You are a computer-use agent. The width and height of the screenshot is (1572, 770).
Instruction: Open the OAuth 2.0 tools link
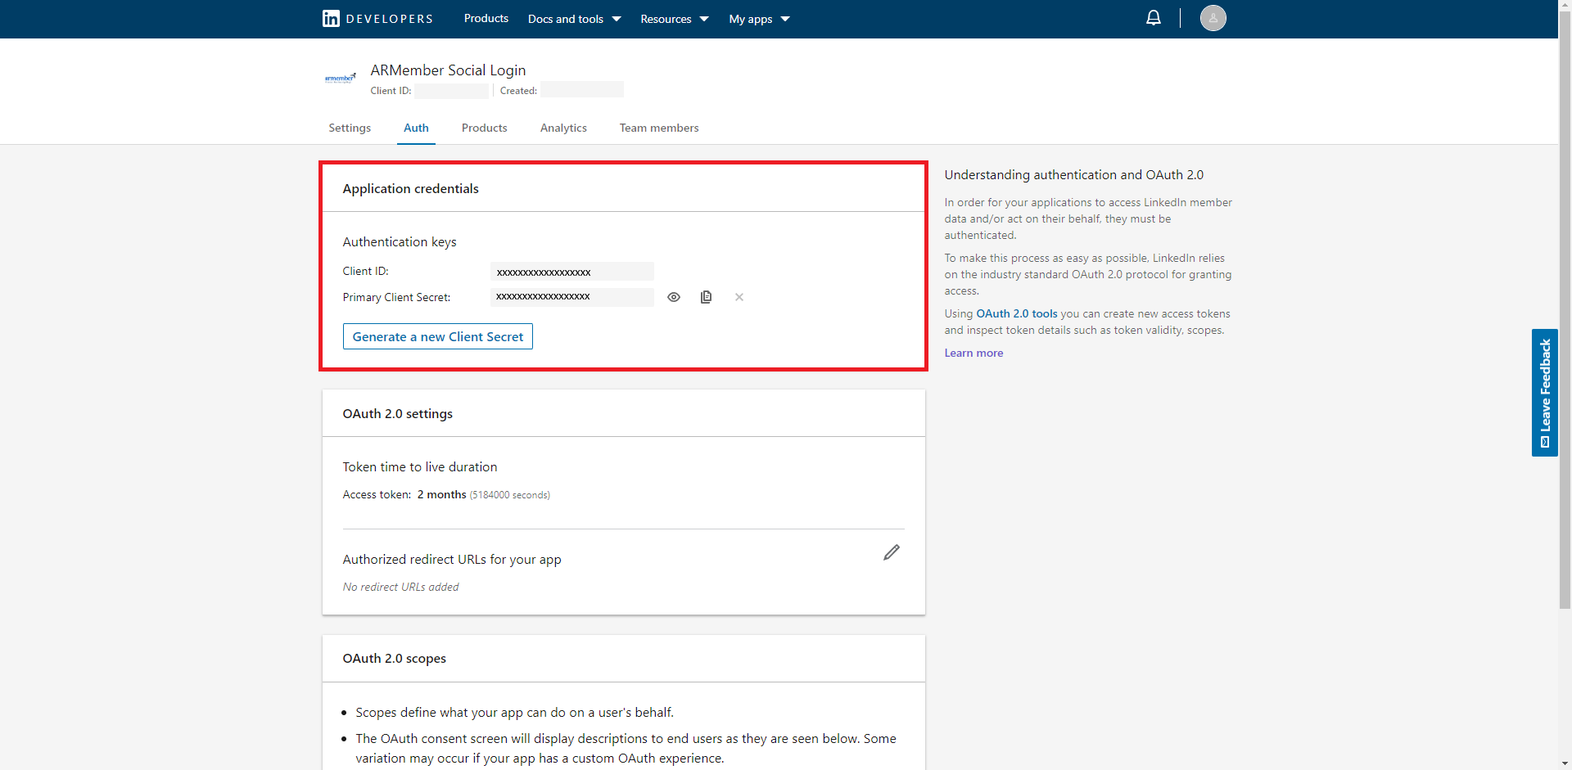(1016, 313)
